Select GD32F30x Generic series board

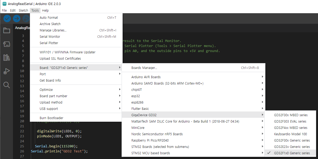click(290, 141)
